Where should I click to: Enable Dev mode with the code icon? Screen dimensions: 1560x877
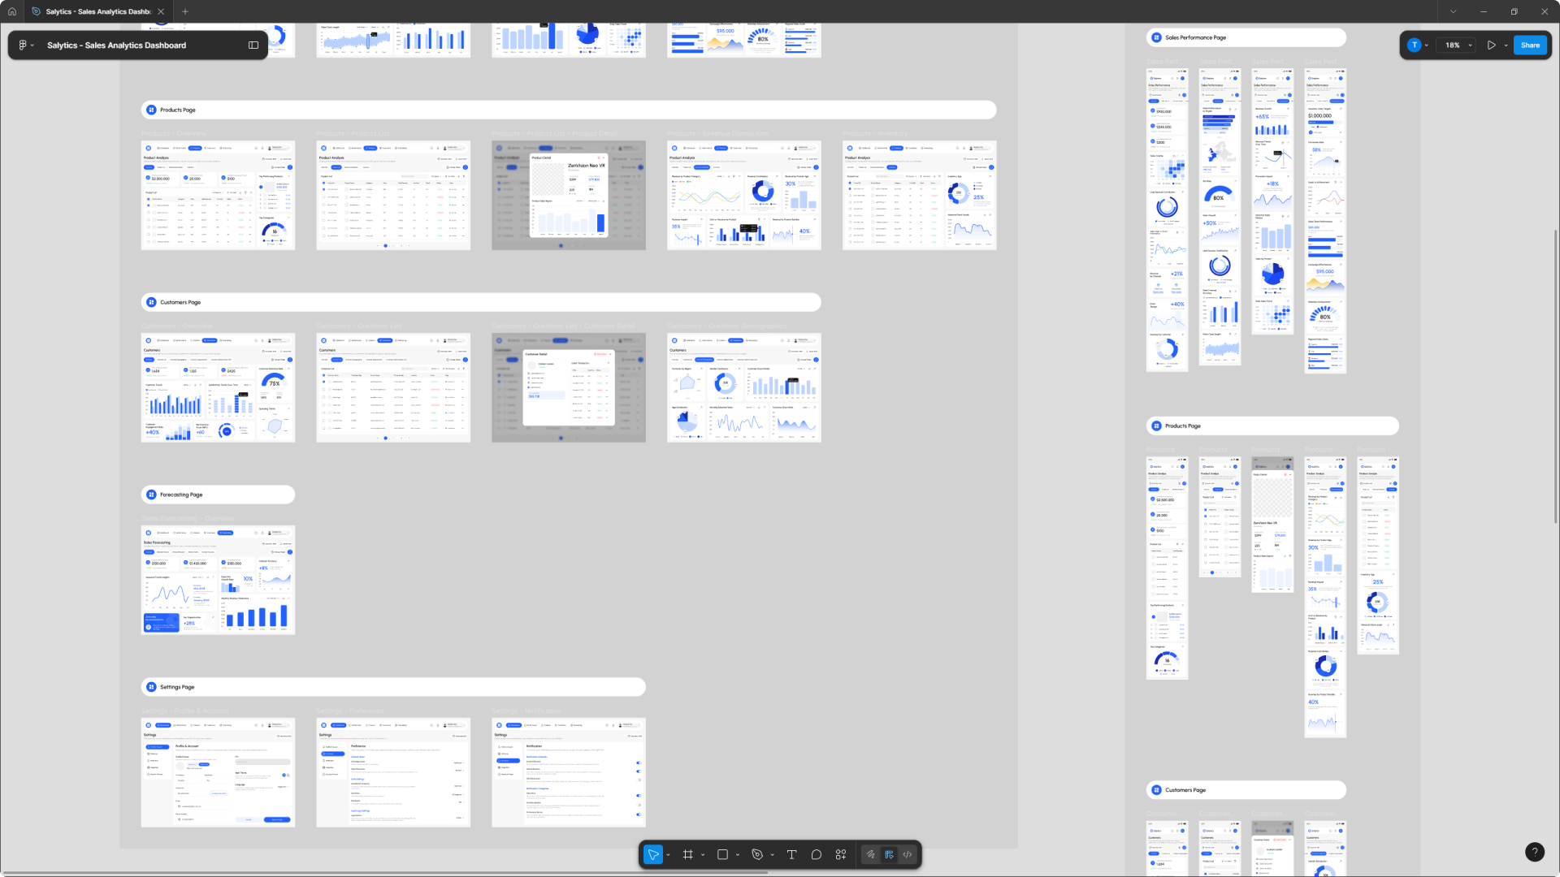point(908,854)
